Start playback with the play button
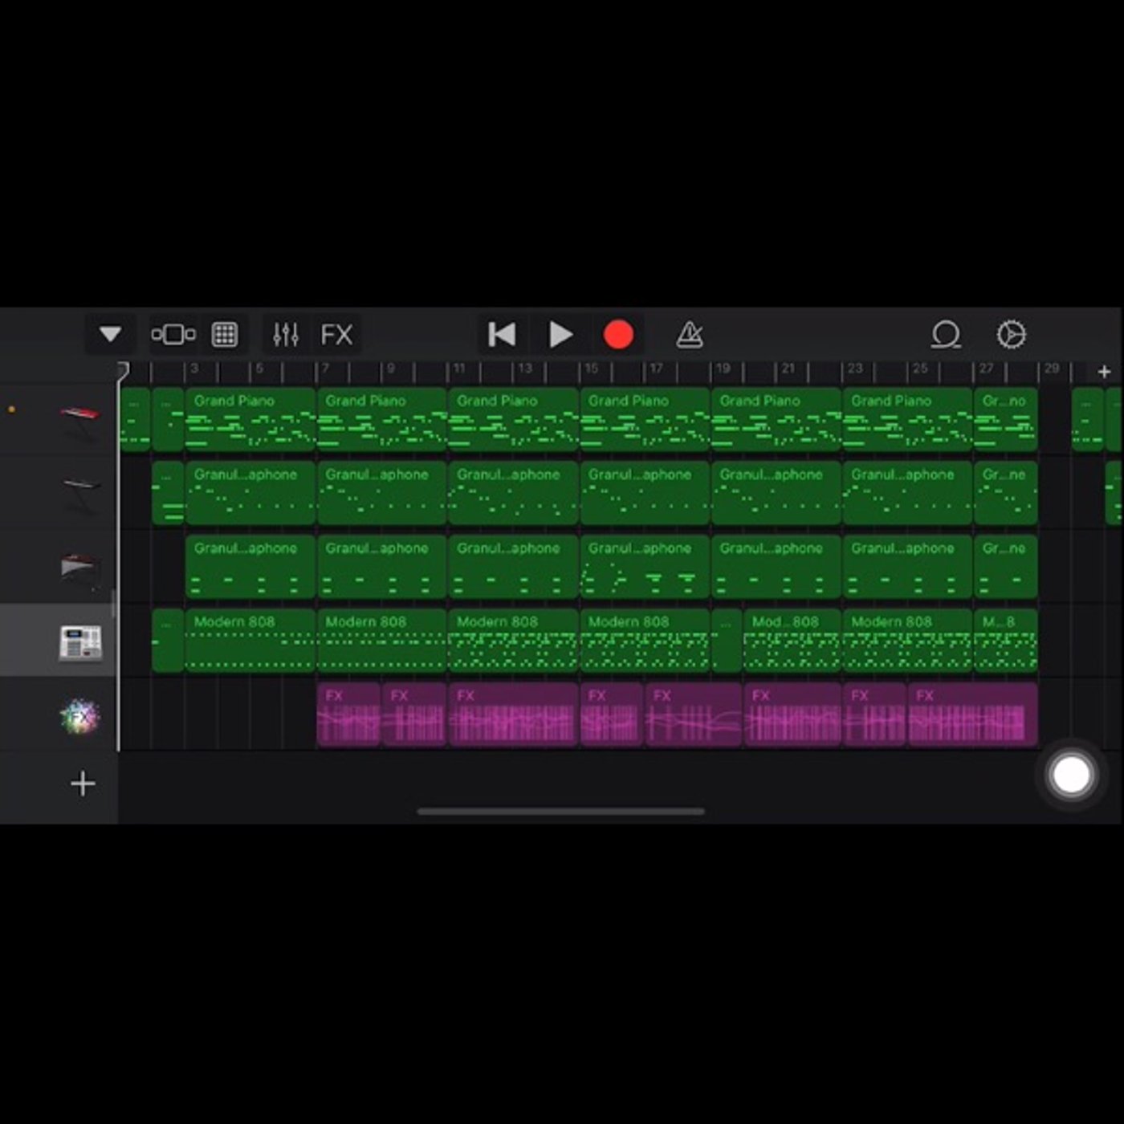This screenshot has width=1124, height=1124. coord(560,335)
